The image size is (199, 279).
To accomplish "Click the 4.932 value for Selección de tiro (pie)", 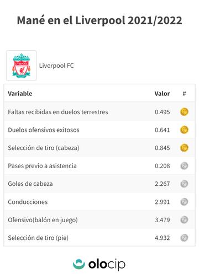I will pos(162,238).
